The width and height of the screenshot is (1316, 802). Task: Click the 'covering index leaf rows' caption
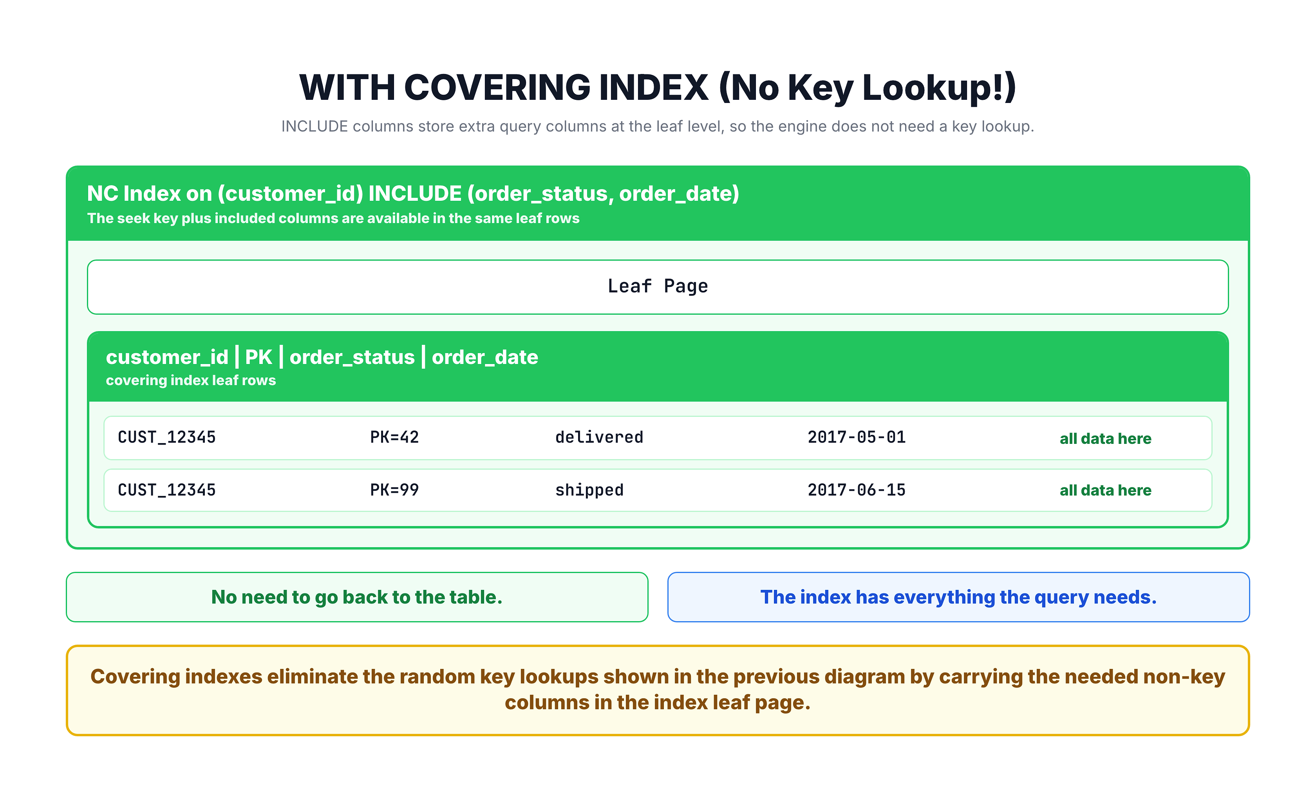(191, 380)
